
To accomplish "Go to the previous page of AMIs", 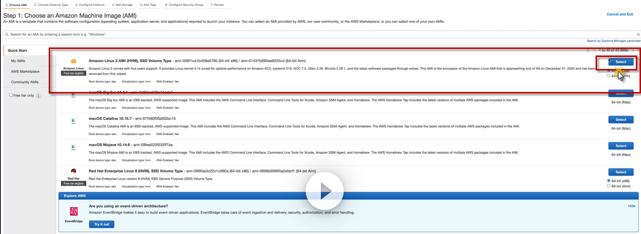I will [594, 50].
